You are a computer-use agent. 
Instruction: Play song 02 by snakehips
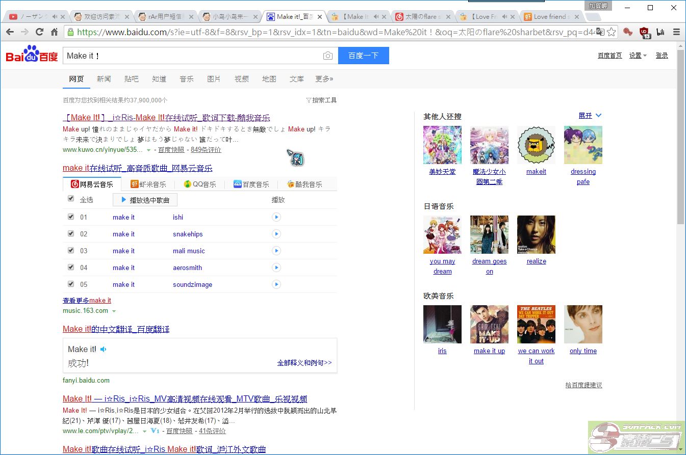point(276,234)
